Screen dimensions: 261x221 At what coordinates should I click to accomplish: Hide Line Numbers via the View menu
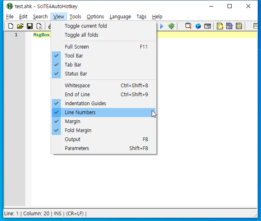pyautogui.click(x=104, y=113)
